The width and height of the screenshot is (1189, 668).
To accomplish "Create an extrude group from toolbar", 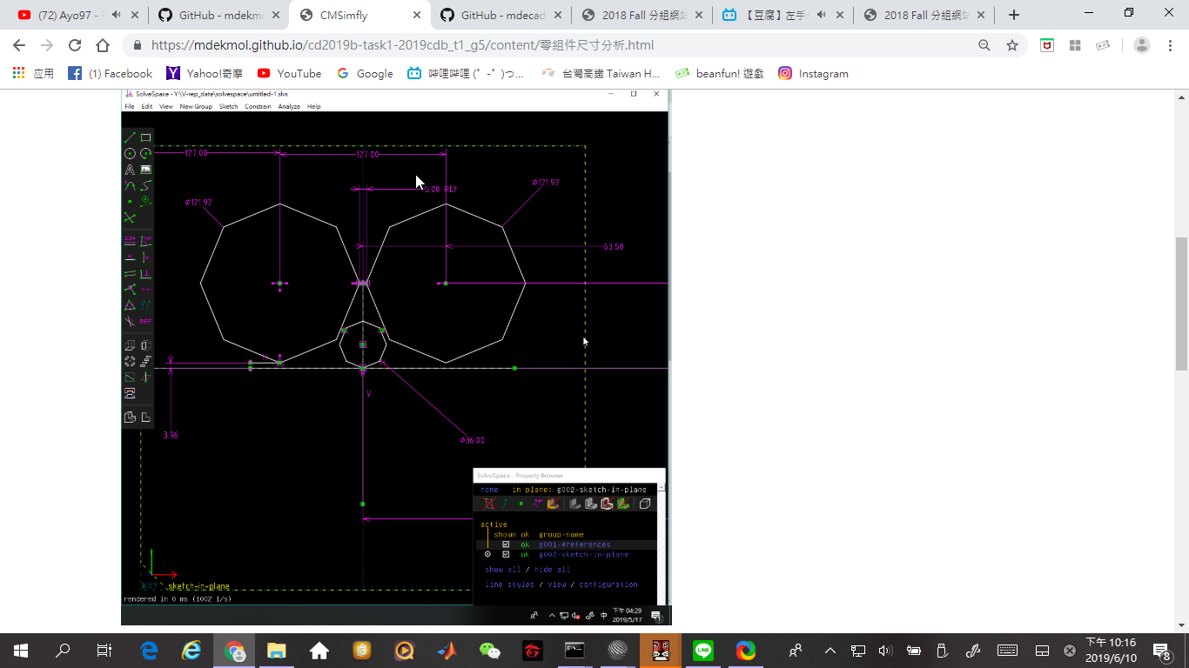I will pos(130,345).
